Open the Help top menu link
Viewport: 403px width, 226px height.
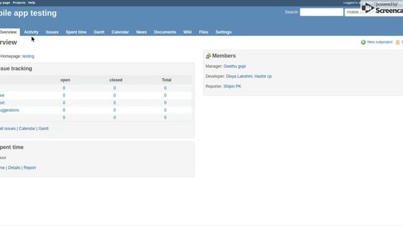click(31, 3)
